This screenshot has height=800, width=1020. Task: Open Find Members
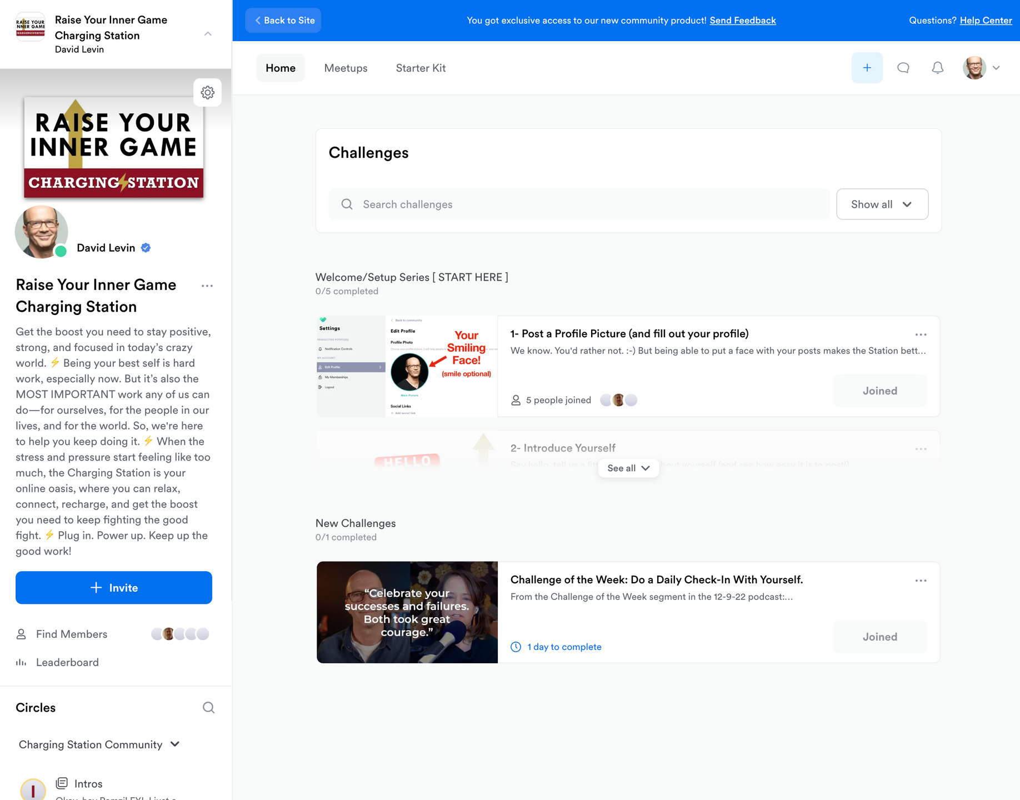coord(71,634)
